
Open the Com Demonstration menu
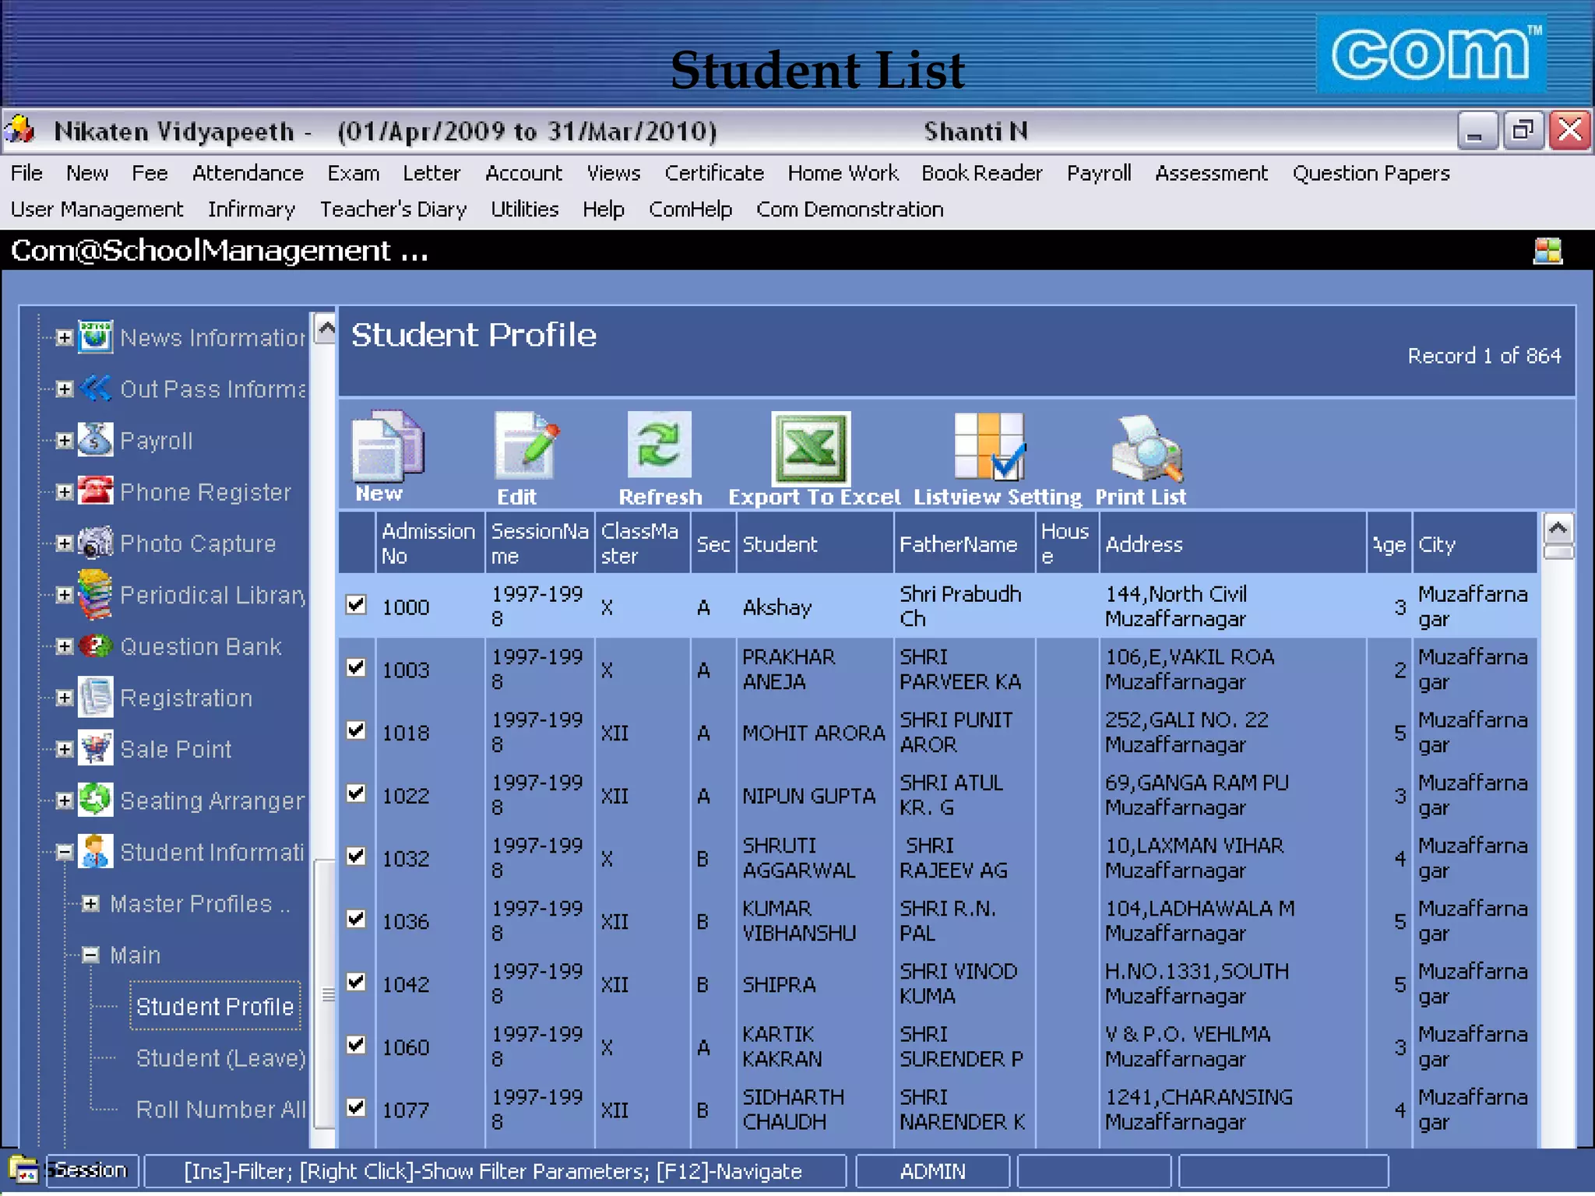(x=850, y=209)
